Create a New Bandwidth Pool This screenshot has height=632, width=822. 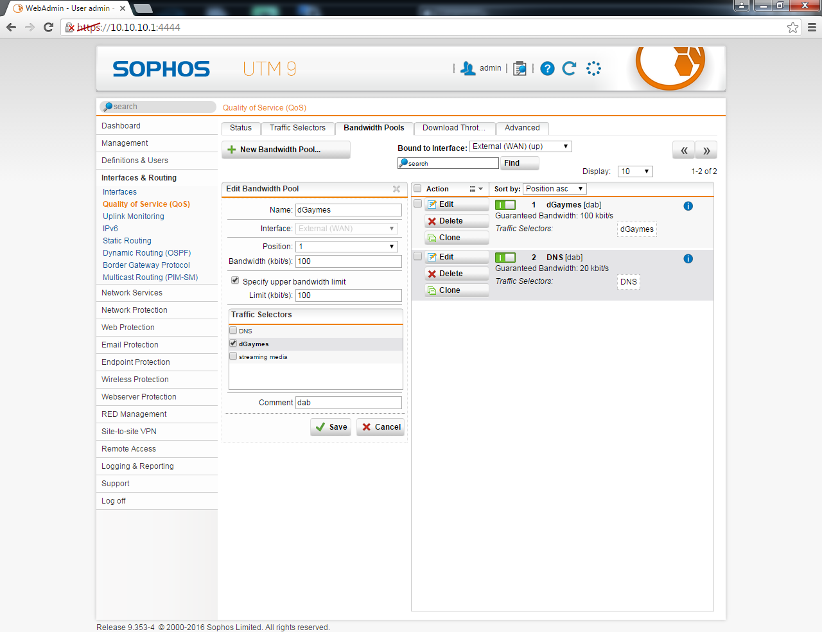click(x=286, y=150)
